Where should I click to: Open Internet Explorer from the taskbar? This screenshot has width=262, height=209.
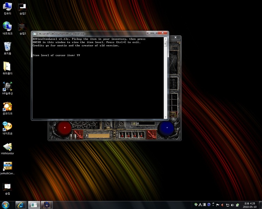pyautogui.click(x=21, y=205)
